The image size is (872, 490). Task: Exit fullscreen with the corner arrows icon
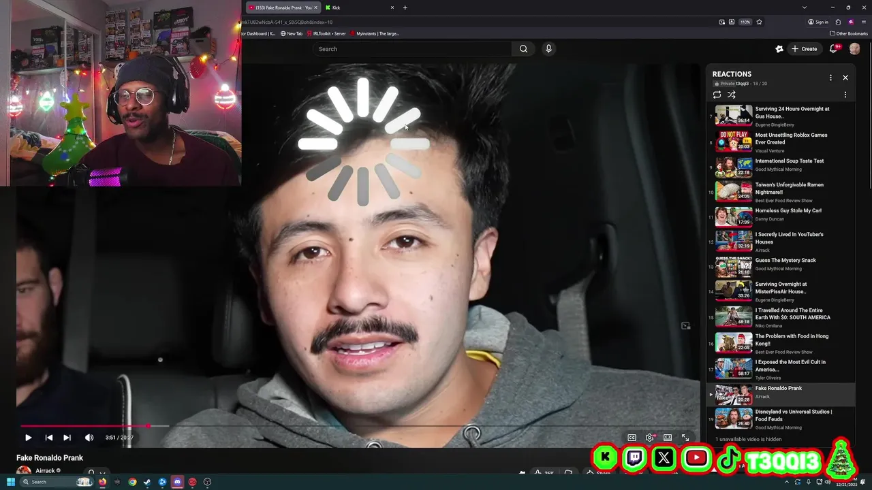click(x=685, y=438)
